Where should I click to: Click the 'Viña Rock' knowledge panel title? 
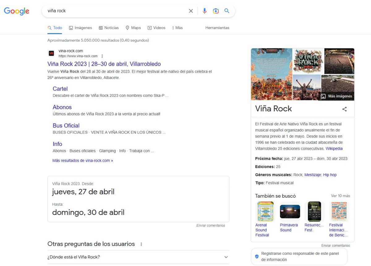pyautogui.click(x=273, y=109)
